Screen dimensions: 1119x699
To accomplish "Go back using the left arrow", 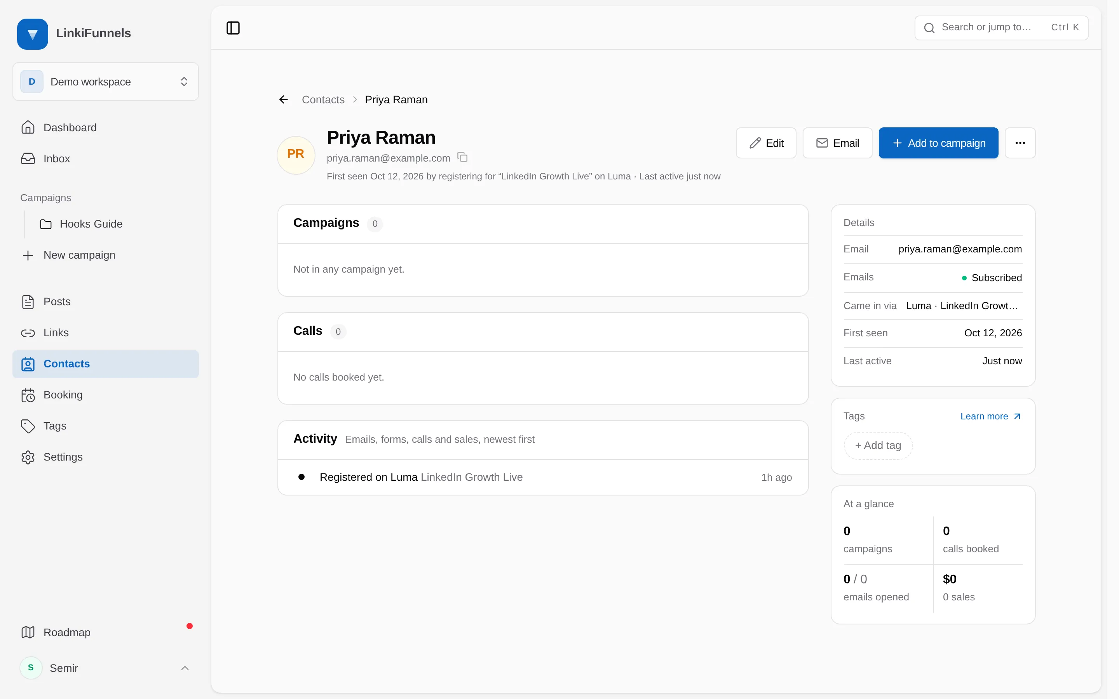I will click(x=284, y=99).
